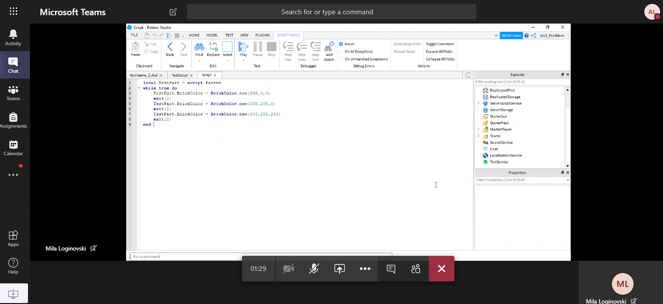The image size is (663, 304).
Task: Open the Calendar in Teams sidebar
Action: (13, 147)
